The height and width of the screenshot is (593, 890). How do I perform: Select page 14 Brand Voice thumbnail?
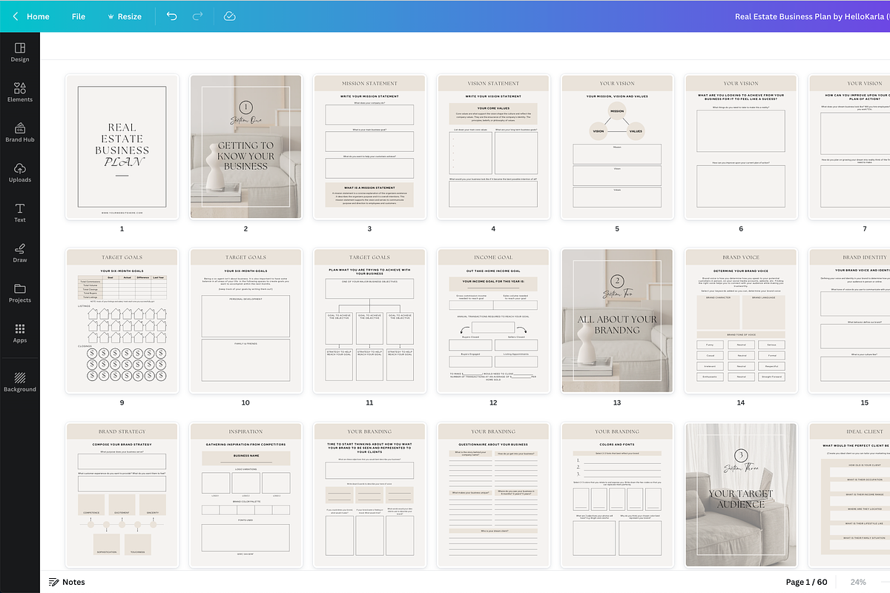(741, 321)
